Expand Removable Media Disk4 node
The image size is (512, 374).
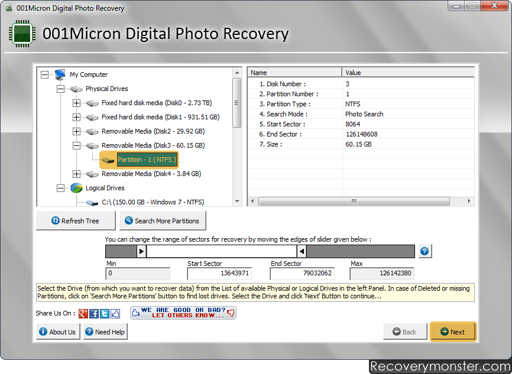76,174
